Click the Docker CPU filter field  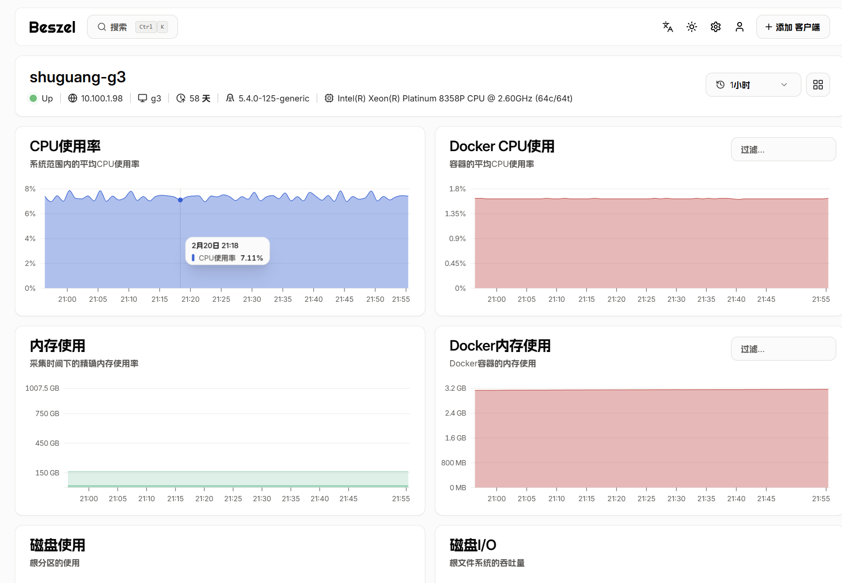point(783,150)
